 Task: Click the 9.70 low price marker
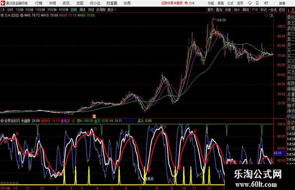point(70,114)
